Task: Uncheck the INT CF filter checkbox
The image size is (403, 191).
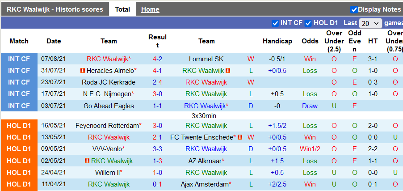Action: 275,23
